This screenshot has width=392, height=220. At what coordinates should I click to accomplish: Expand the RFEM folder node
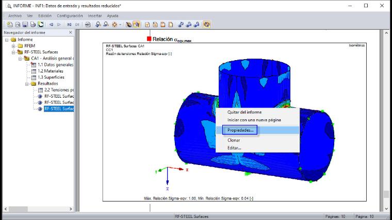[x=13, y=46]
